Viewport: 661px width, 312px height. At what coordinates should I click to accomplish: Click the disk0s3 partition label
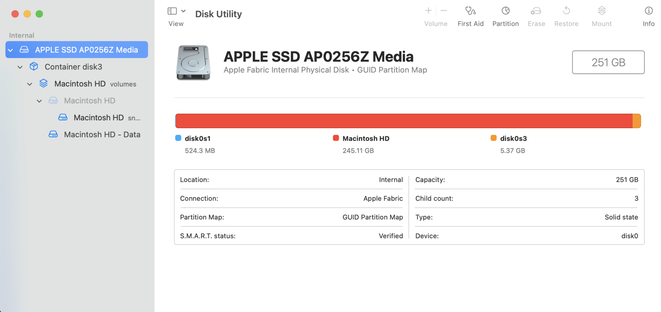(513, 138)
